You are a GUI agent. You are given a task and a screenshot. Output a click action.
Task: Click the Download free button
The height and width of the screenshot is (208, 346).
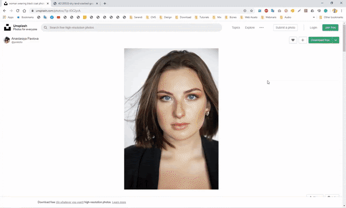[x=321, y=40]
